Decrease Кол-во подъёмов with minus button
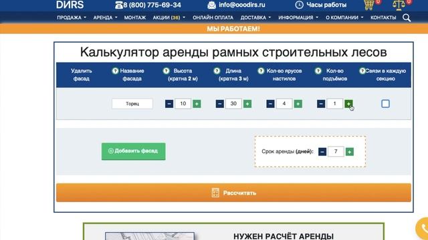 [x=321, y=104]
